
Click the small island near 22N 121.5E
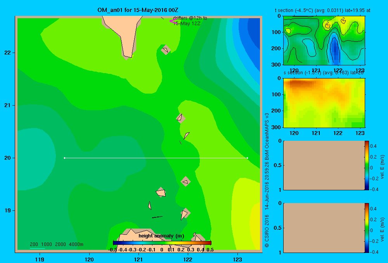point(166,50)
